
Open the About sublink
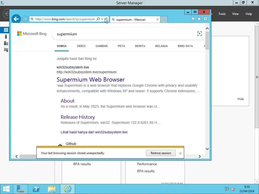point(68,101)
